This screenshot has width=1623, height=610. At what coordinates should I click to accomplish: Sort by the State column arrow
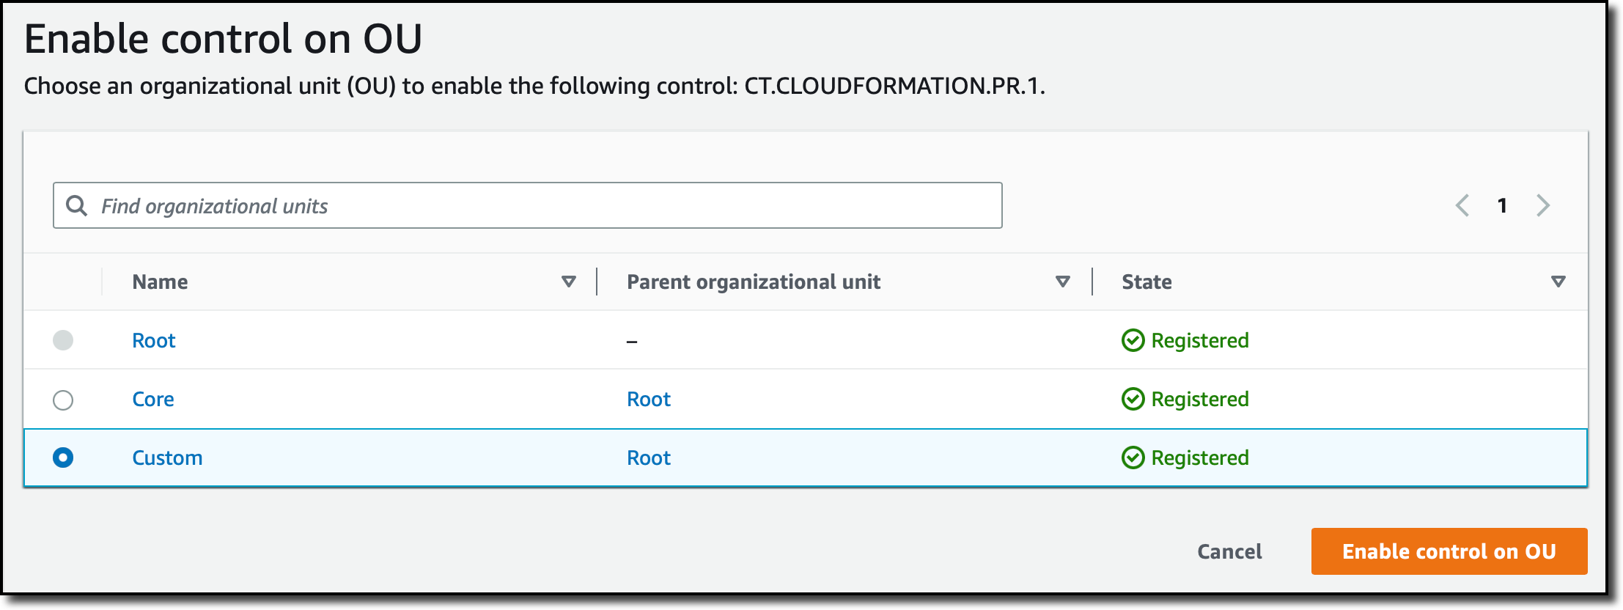click(1558, 282)
